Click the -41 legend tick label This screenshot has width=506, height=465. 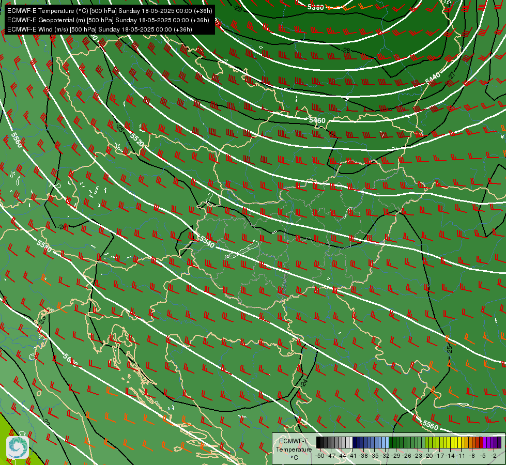(x=352, y=456)
